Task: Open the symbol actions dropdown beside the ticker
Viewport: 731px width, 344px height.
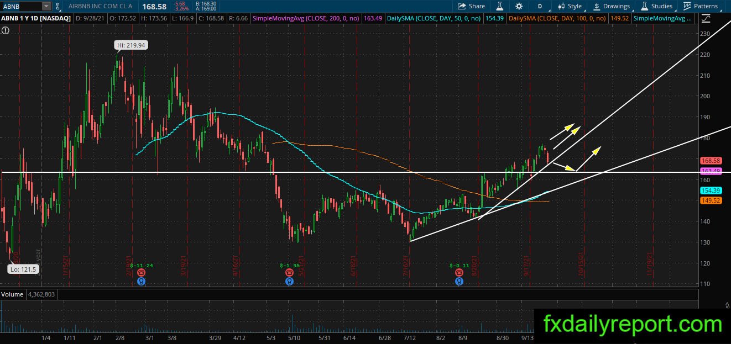Action: coord(58,6)
